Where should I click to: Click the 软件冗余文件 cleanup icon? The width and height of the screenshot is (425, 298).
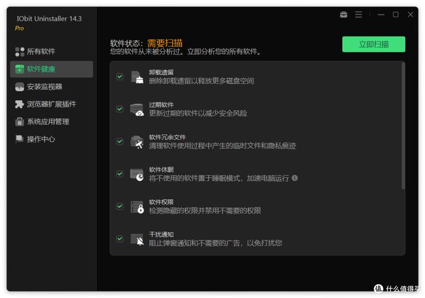click(137, 142)
